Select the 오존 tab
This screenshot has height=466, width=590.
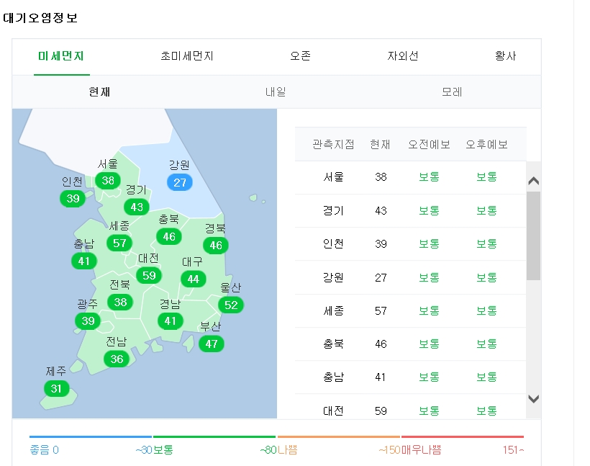pos(300,56)
